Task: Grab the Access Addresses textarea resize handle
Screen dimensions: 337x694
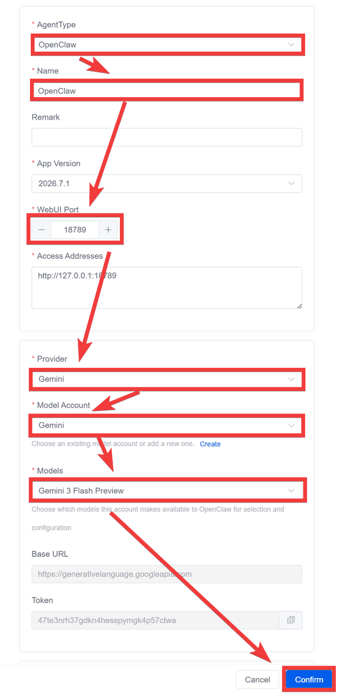Action: click(x=298, y=305)
